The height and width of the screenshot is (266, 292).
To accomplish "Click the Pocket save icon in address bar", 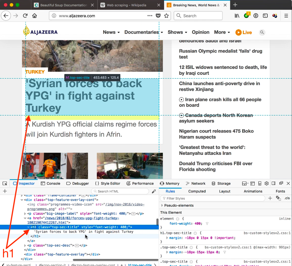I will coord(158,16).
